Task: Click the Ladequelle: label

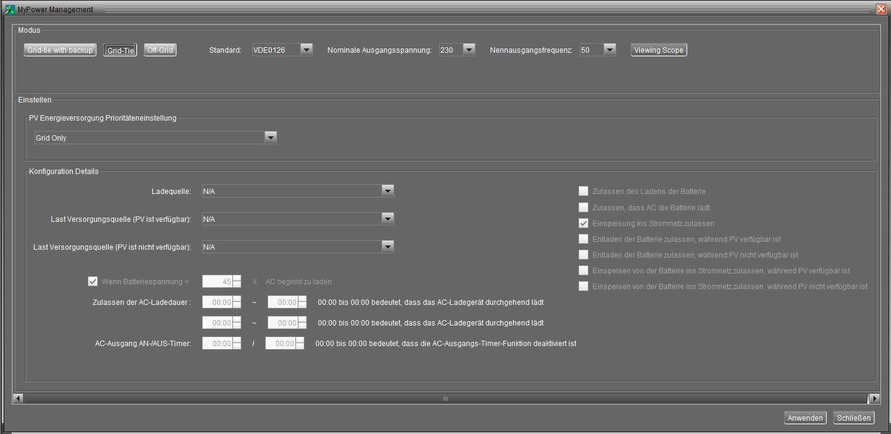Action: 171,192
